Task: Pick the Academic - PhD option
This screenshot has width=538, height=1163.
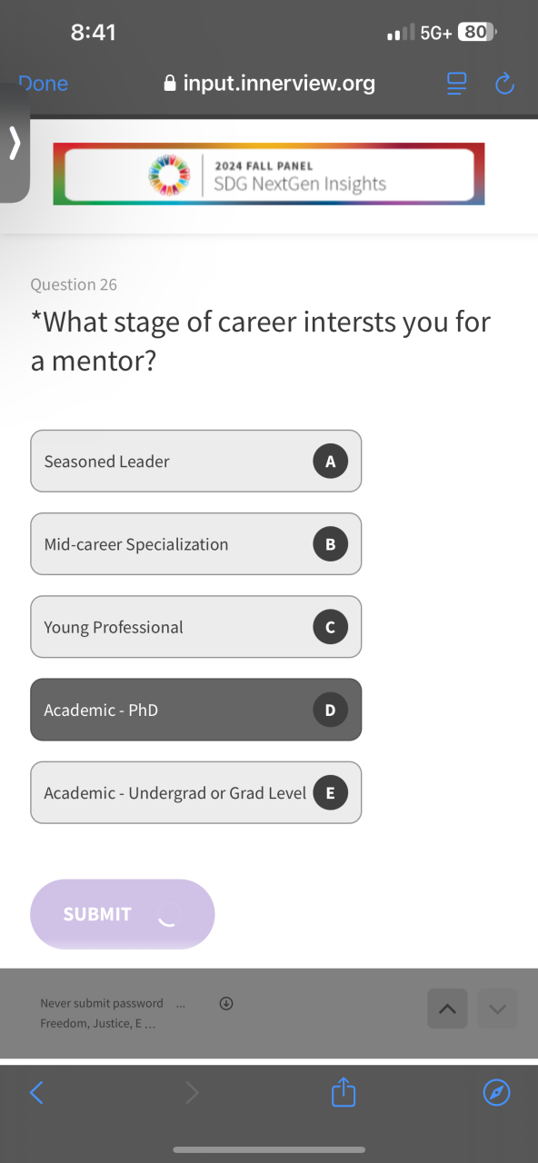Action: coord(196,710)
